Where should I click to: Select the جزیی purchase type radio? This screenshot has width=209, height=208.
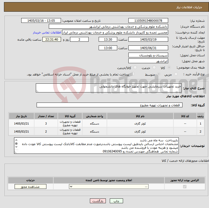[x=176, y=74]
